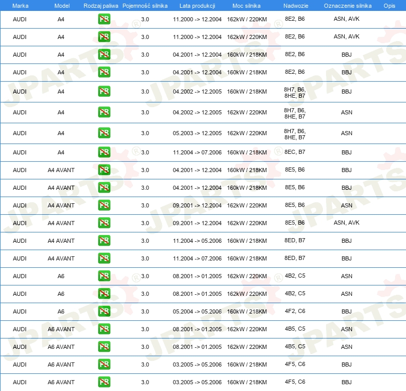Click the fuel icon for the A6 4F2, C6 row

104,311
